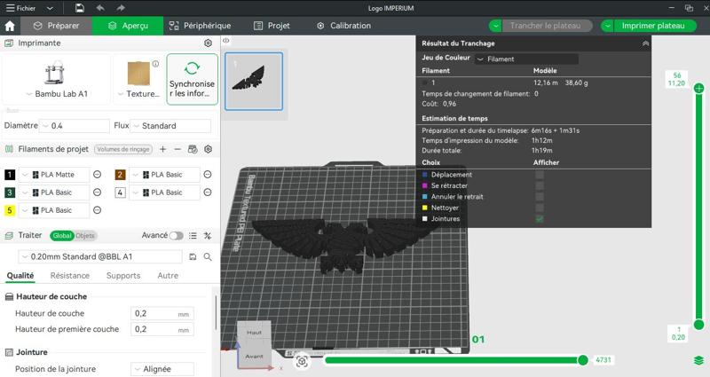Click the save project icon
This screenshot has width=710, height=377.
80,8
